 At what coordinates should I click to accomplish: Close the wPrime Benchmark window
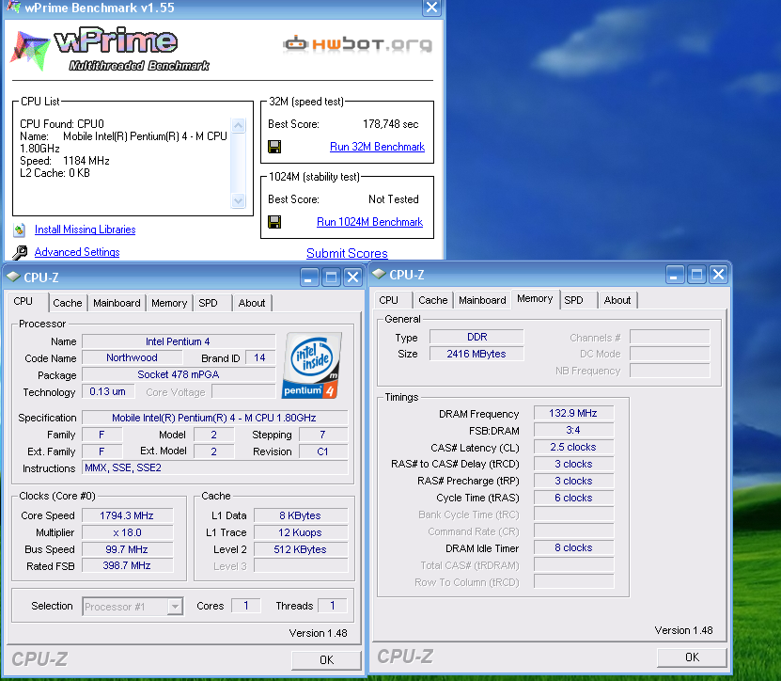point(431,8)
